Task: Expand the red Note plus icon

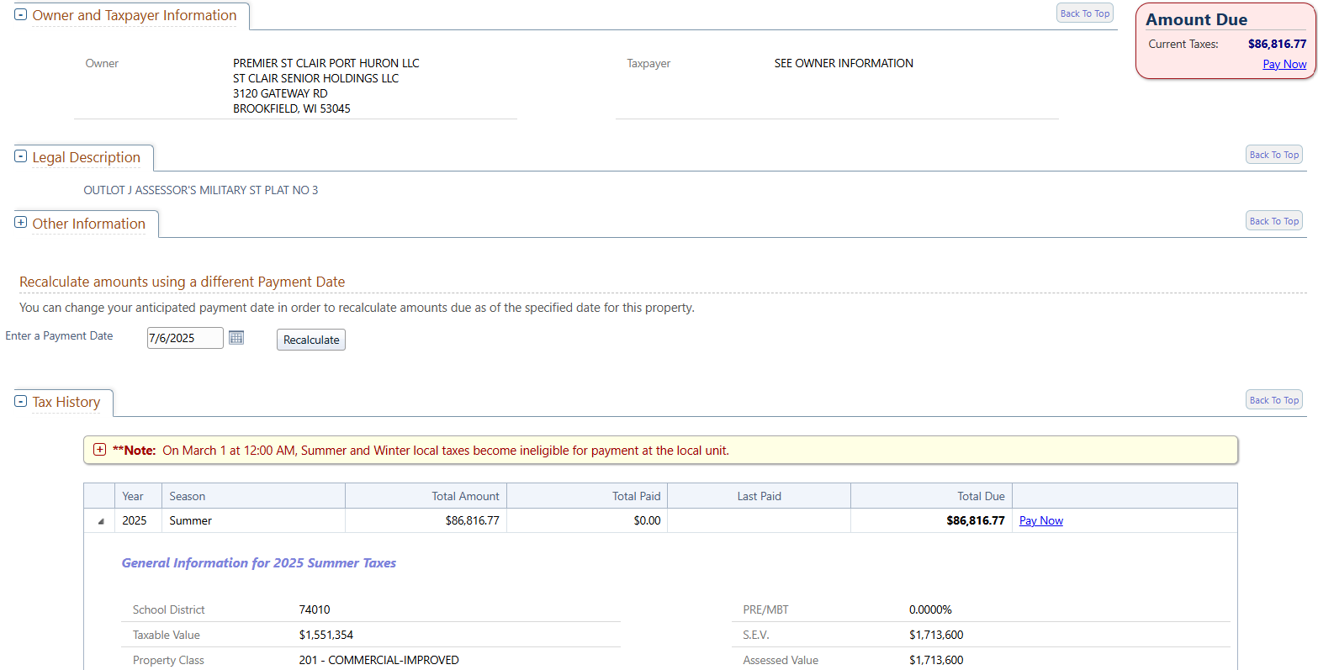Action: coord(99,450)
